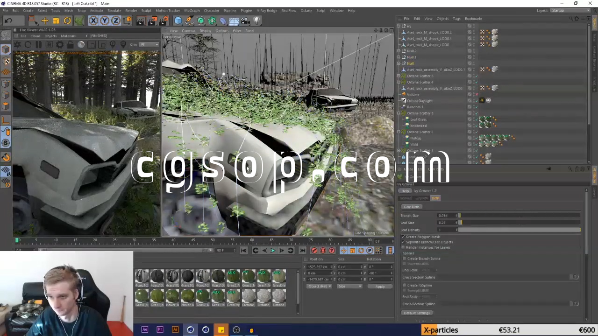Select the Knotweed object
The width and height of the screenshot is (598, 336).
[x=418, y=126]
